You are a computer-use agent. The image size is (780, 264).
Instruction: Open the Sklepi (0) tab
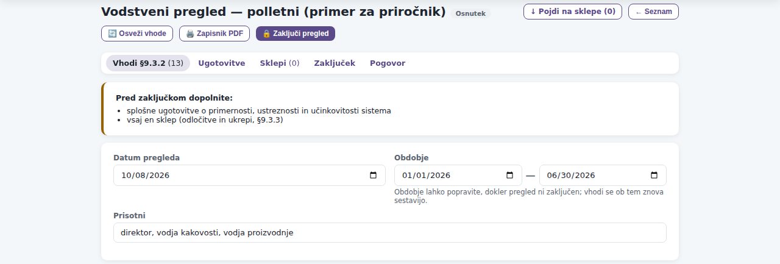coord(280,63)
